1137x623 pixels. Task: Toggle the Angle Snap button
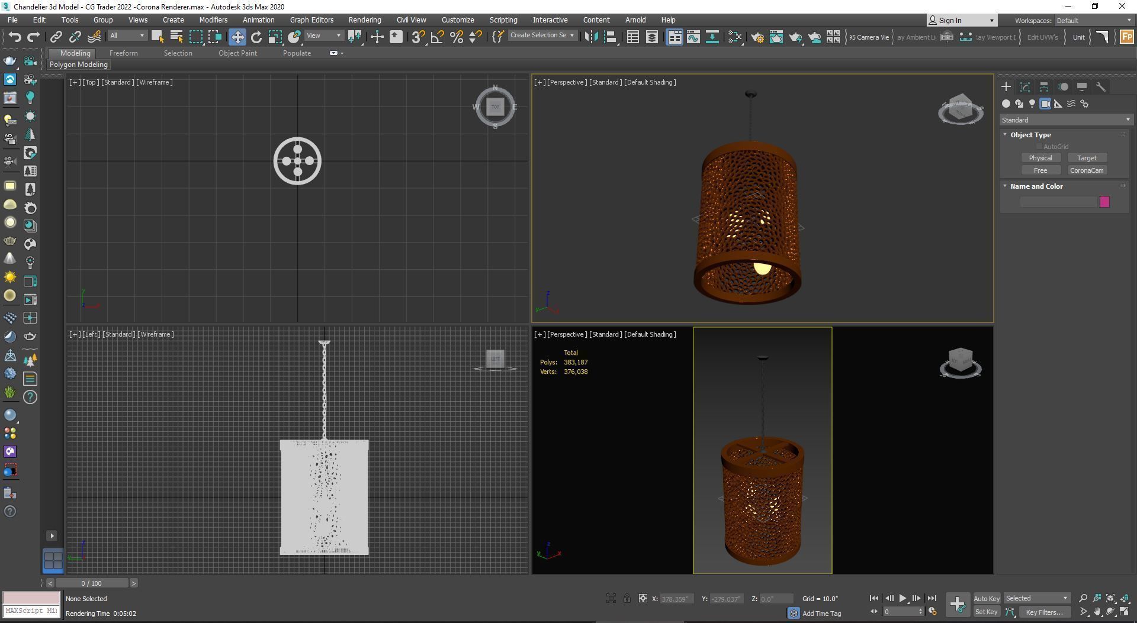pos(438,37)
